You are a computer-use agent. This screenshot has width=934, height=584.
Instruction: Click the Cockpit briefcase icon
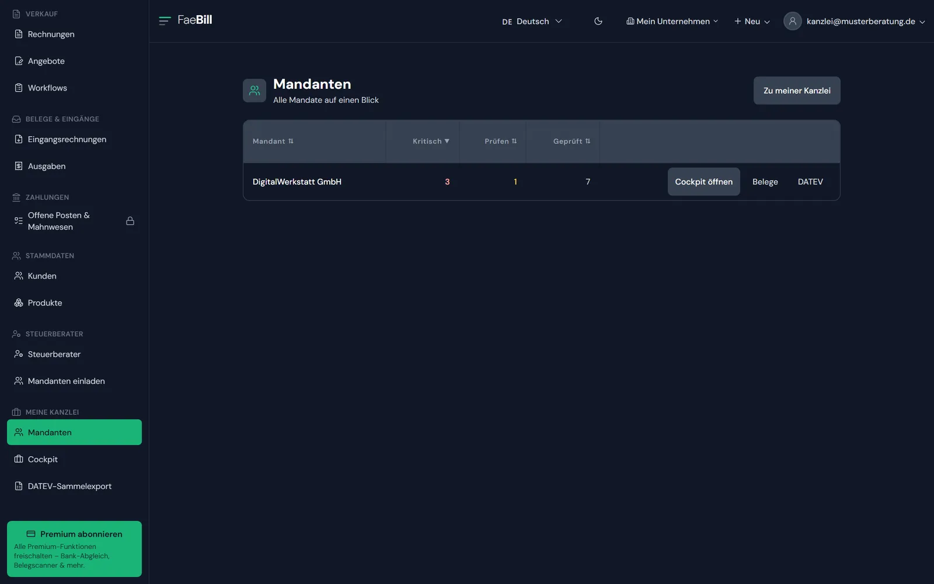click(x=19, y=459)
